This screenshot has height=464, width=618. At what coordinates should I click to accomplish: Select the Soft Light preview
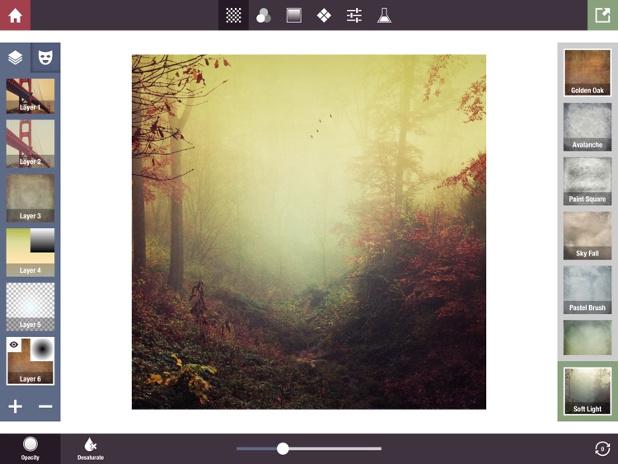[x=588, y=391]
